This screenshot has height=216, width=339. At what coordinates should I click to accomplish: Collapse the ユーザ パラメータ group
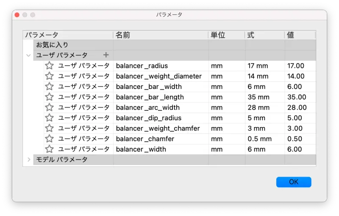(x=28, y=55)
